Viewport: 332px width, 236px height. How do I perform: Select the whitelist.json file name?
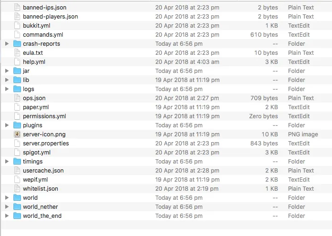click(41, 189)
